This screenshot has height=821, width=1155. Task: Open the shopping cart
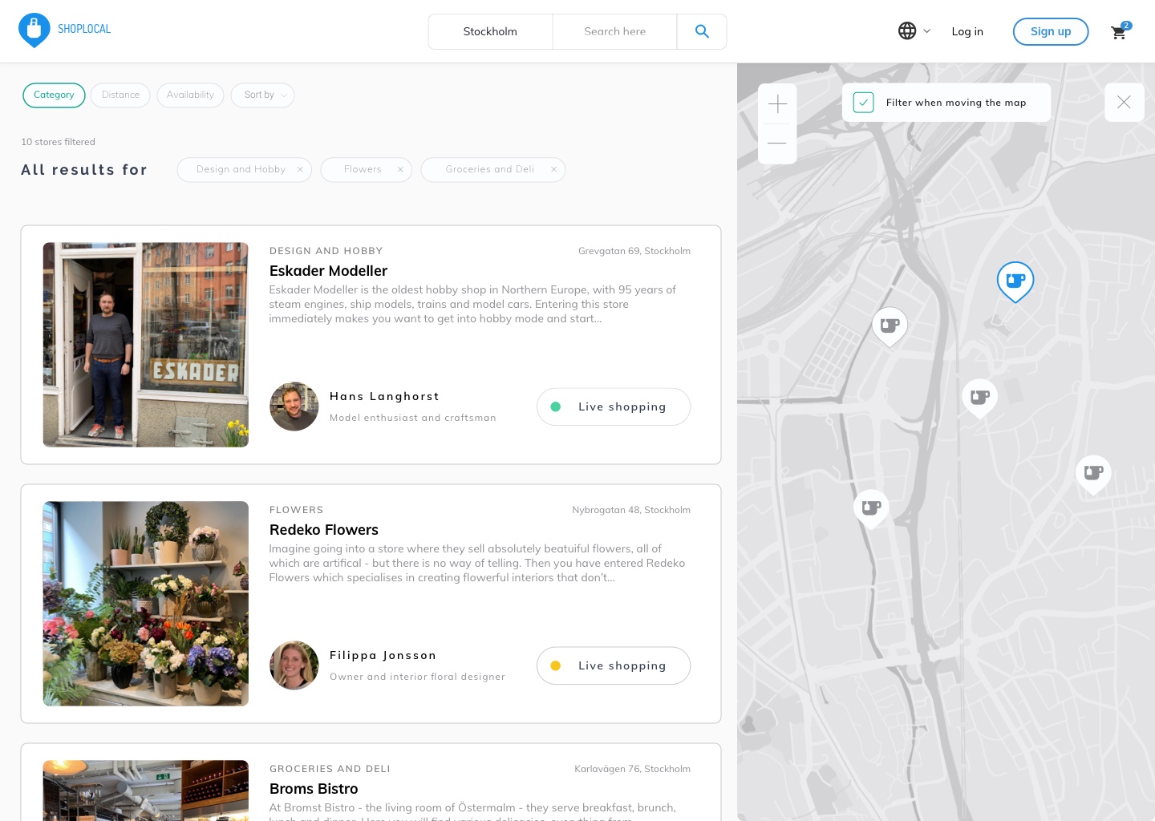click(1119, 32)
